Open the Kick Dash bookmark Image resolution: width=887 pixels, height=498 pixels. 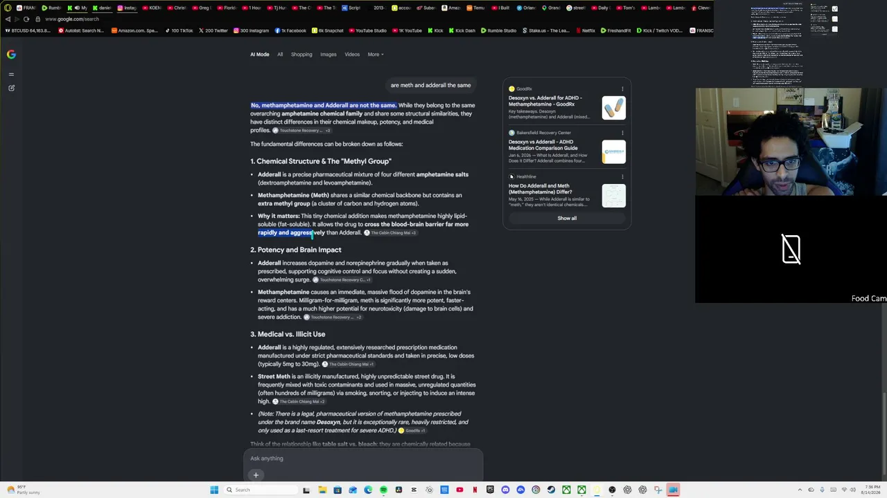462,30
